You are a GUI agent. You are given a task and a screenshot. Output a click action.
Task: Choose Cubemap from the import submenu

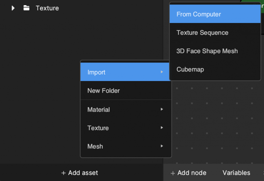click(215, 69)
